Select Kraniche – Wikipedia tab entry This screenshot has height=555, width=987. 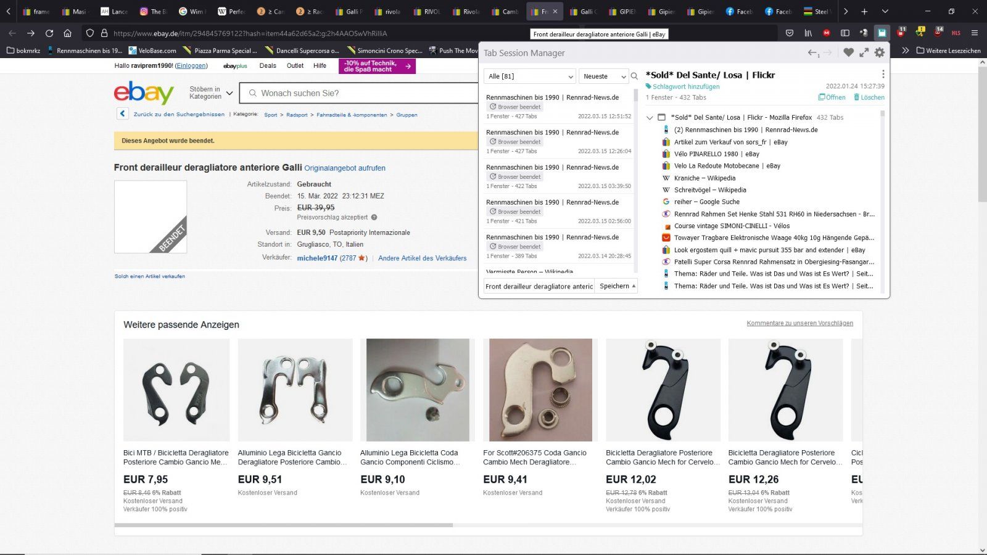point(704,178)
